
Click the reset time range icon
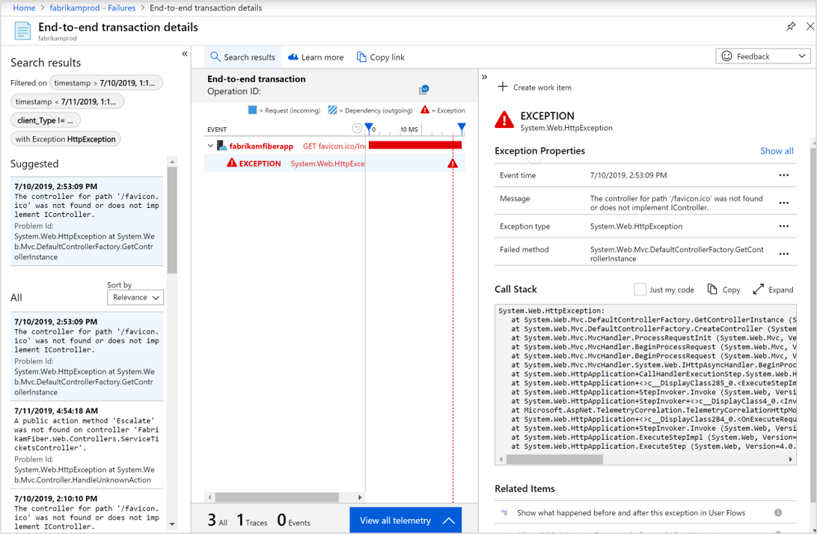pyautogui.click(x=357, y=128)
